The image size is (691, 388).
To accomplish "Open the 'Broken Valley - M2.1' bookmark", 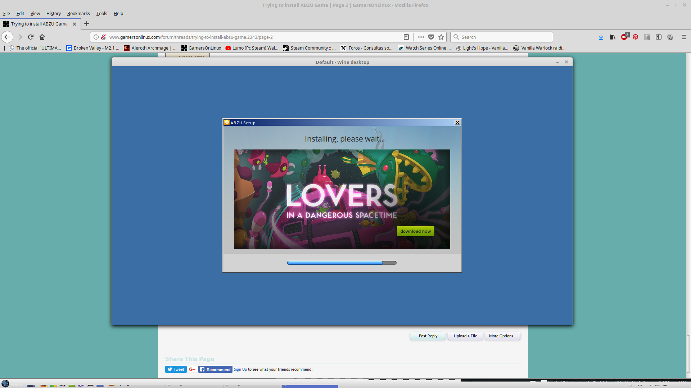I will tap(93, 48).
